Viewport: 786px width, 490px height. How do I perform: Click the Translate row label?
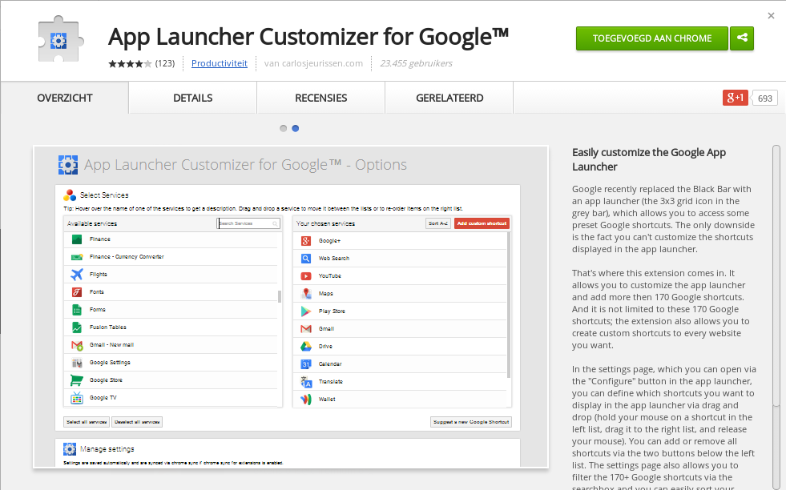[331, 382]
